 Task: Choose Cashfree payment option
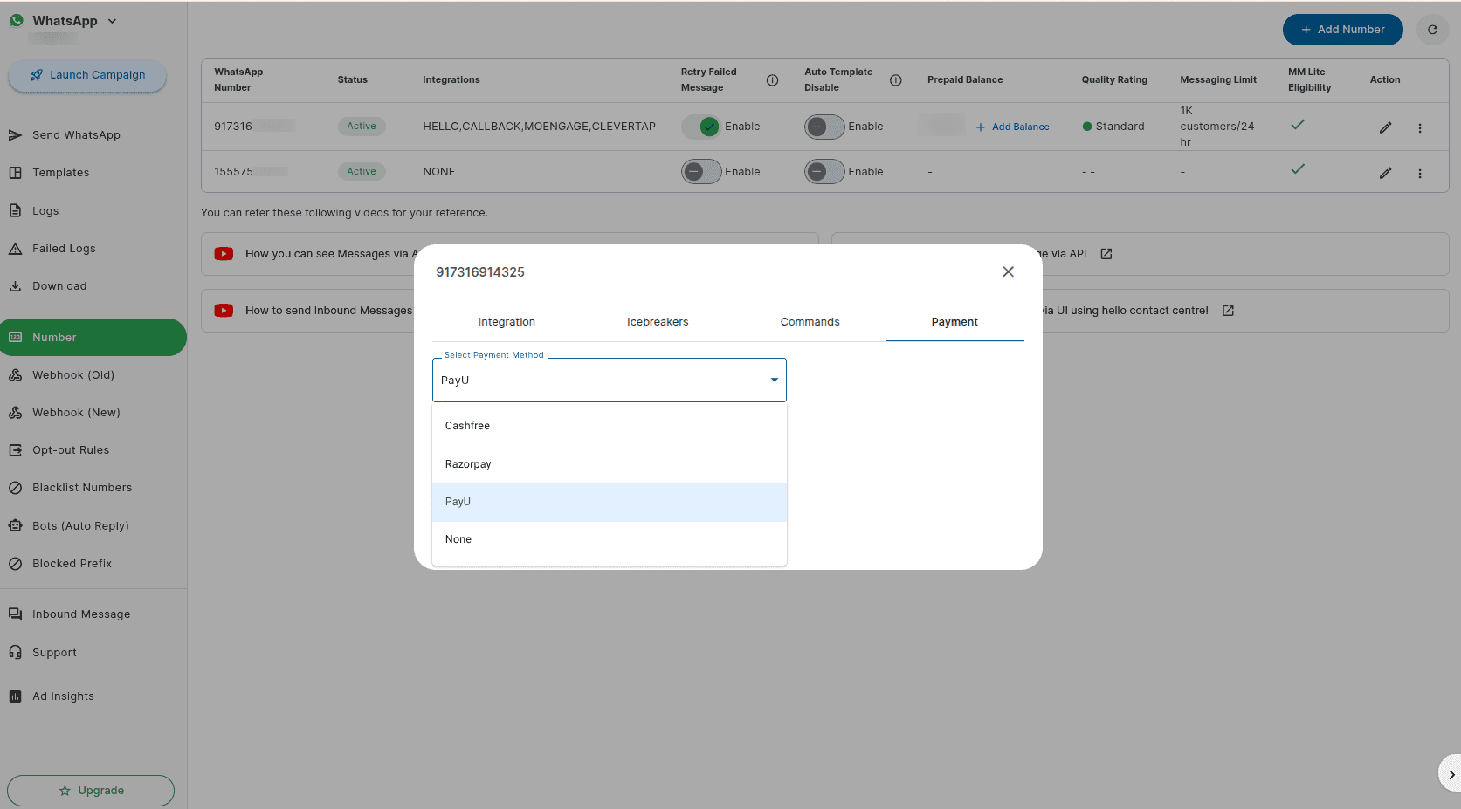[610, 426]
